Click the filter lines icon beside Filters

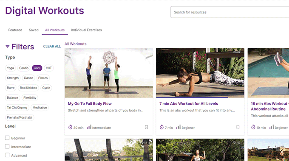click(x=7, y=47)
